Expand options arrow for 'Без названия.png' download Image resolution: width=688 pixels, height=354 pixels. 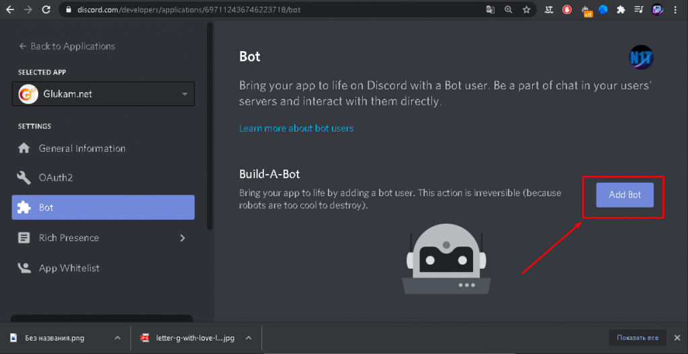pos(117,338)
